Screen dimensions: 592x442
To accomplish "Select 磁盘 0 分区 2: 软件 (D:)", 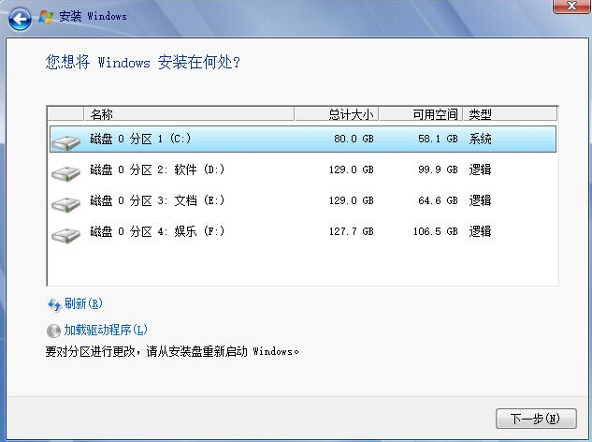I will click(x=303, y=169).
